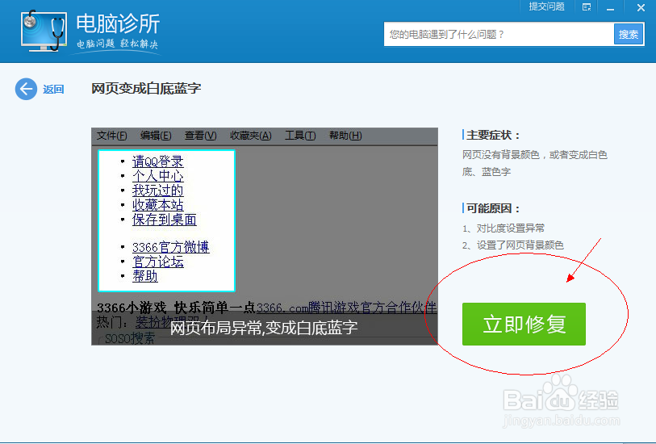Screen dimensions: 656x444
Task: Click the blue back arrow icon
Action: click(x=26, y=89)
